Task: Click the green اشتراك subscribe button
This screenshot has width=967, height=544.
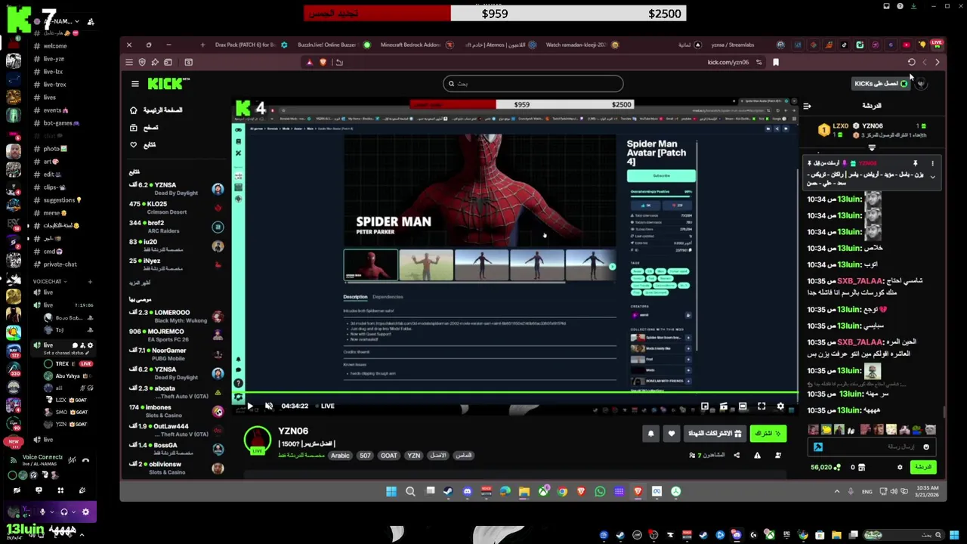Action: 768,434
